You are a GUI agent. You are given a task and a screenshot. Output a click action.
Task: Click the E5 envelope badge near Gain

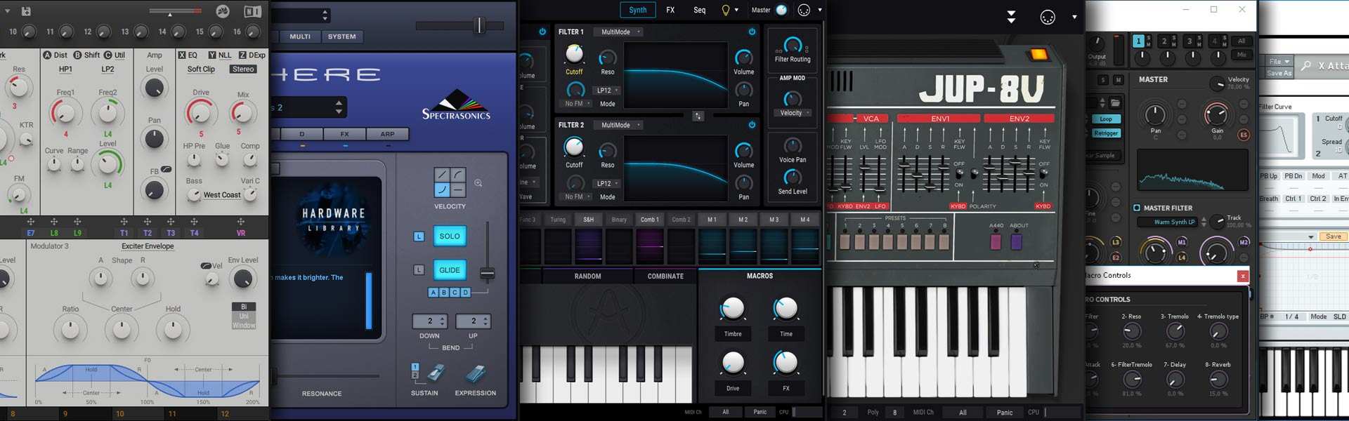pyautogui.click(x=1243, y=135)
